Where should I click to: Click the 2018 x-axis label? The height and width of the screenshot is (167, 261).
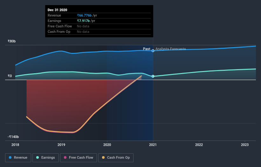pyautogui.click(x=15, y=145)
